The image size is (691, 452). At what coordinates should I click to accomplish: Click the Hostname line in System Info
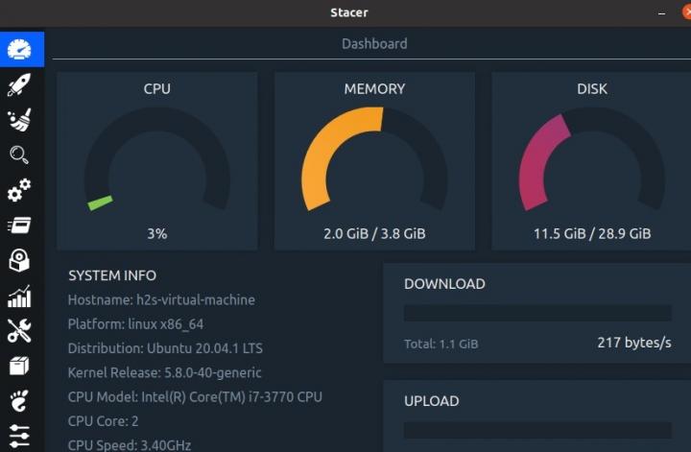pos(161,299)
